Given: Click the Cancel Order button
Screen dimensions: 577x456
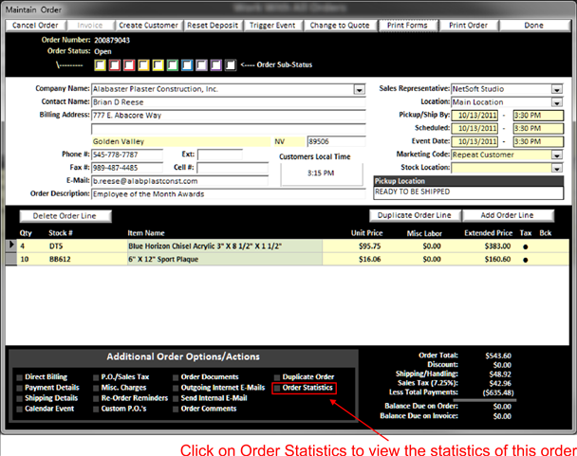Looking at the screenshot, I should point(35,25).
